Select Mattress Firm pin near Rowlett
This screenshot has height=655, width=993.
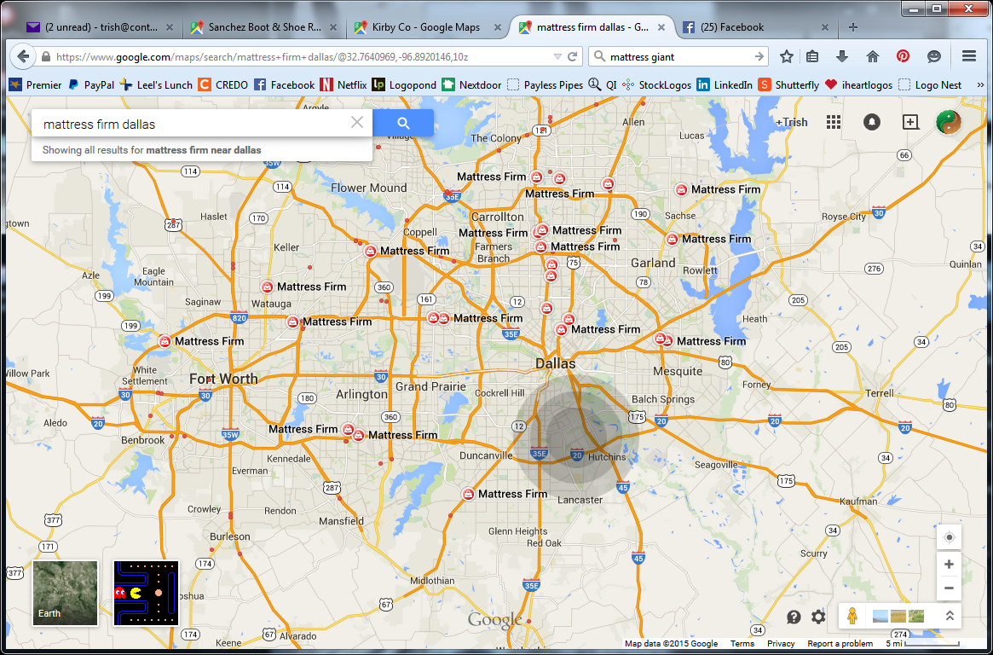coord(672,239)
